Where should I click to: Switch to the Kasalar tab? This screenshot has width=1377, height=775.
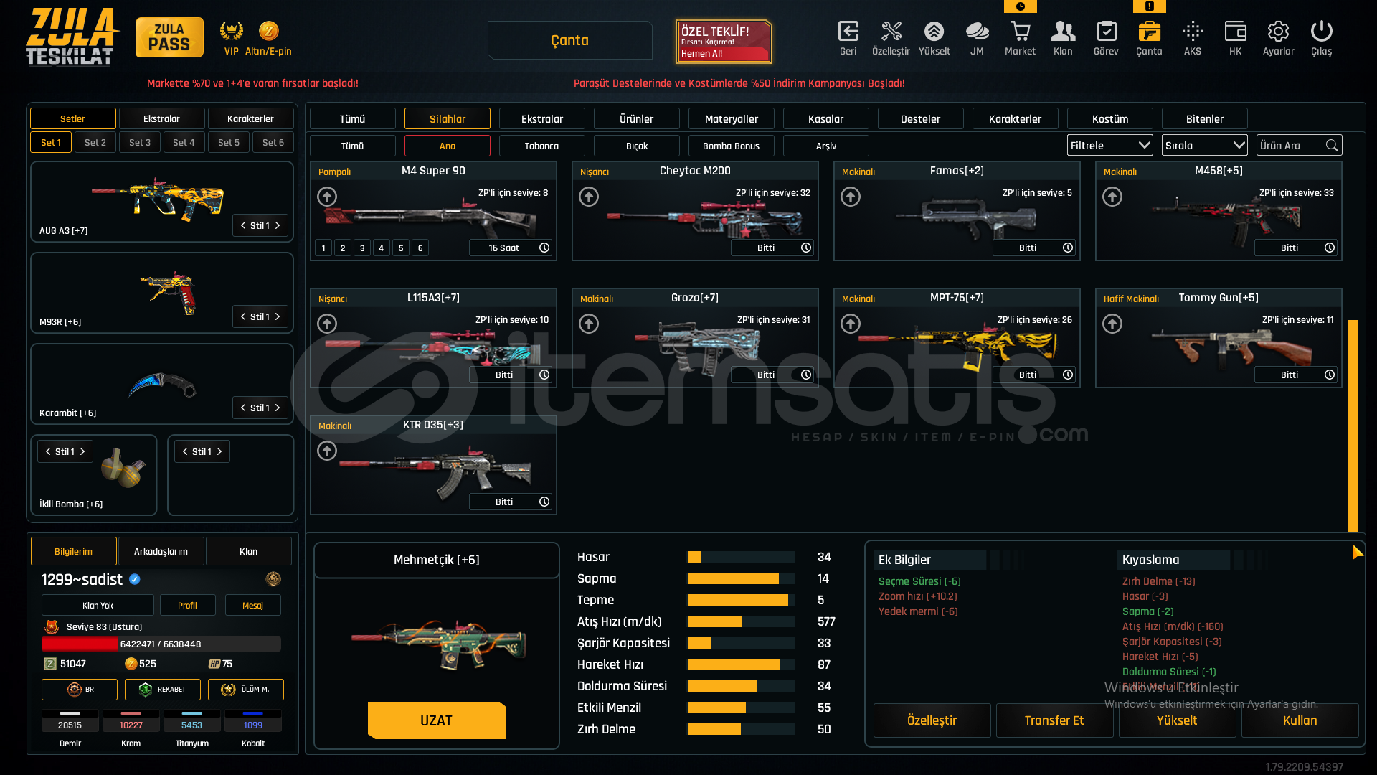tap(825, 118)
